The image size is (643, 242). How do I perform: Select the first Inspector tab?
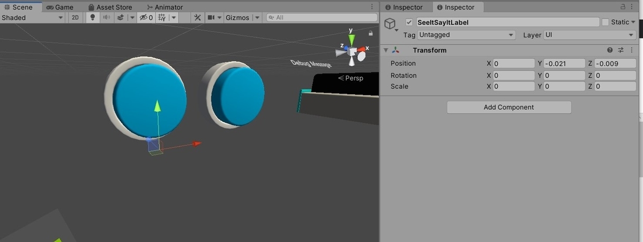(x=403, y=7)
